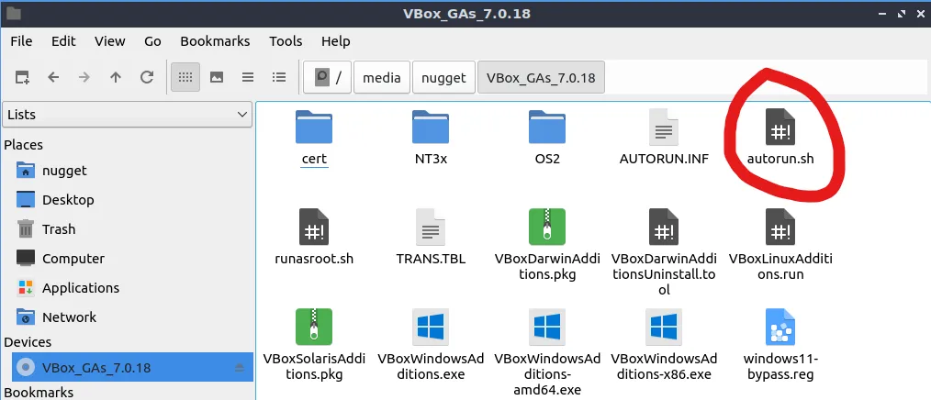Viewport: 931px width, 400px height.
Task: Open the Help menu
Action: (335, 41)
